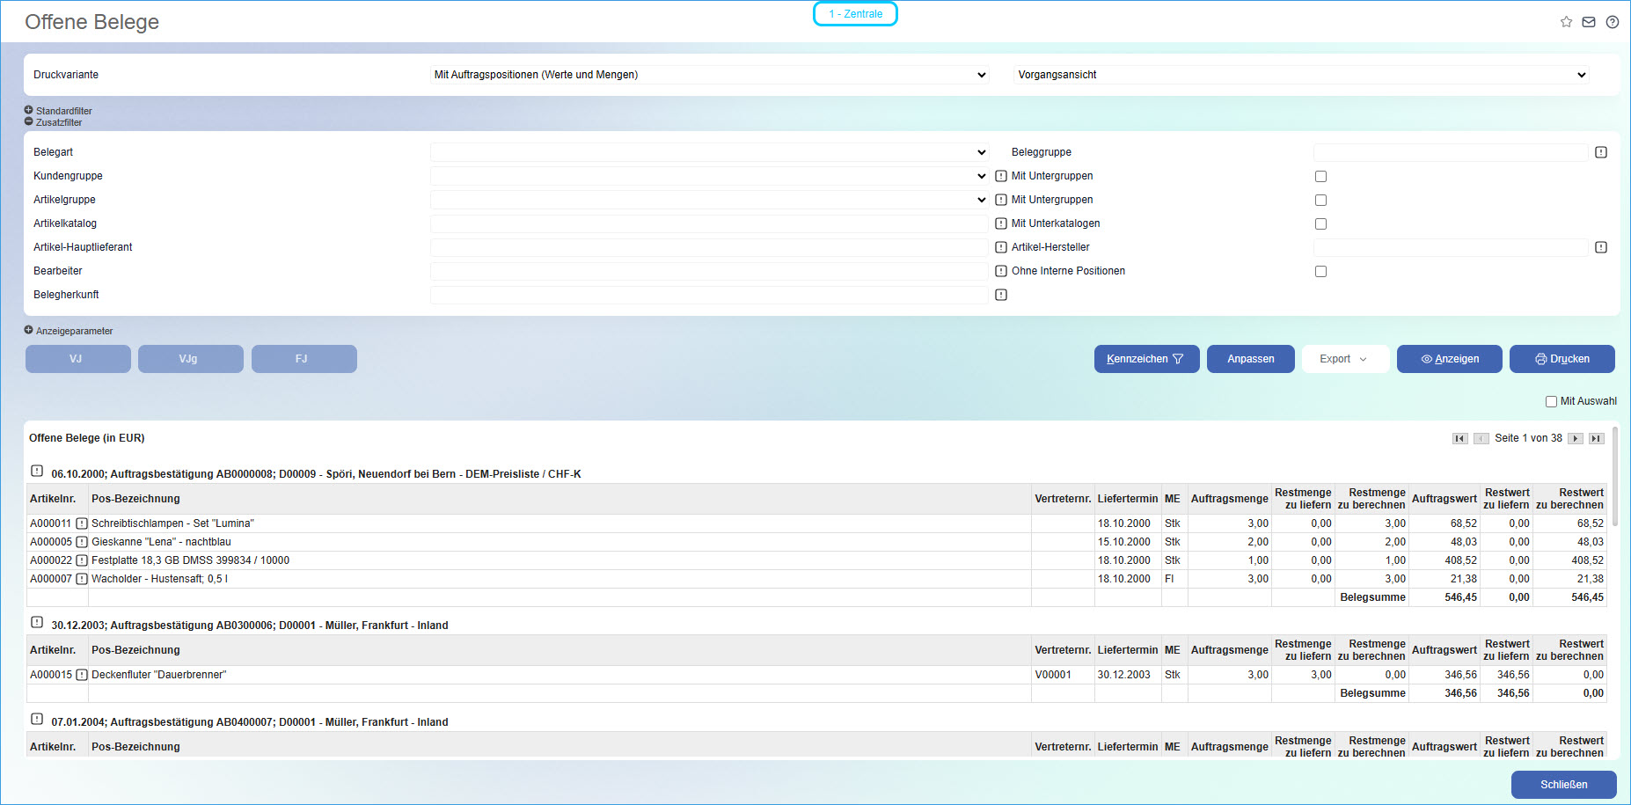Enable the Mit Auswahl checkbox

(1551, 401)
